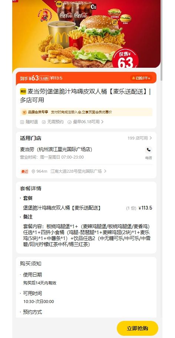175x338 pixels.
Task: Tap the phone call icon
Action: click(x=148, y=150)
